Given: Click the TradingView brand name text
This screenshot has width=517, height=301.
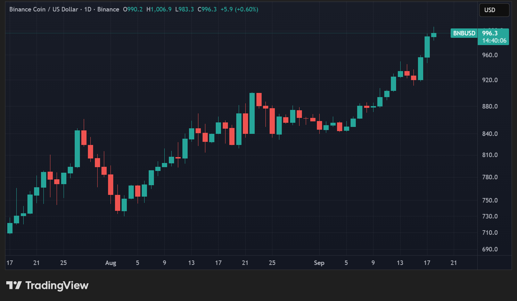Looking at the screenshot, I should [57, 285].
